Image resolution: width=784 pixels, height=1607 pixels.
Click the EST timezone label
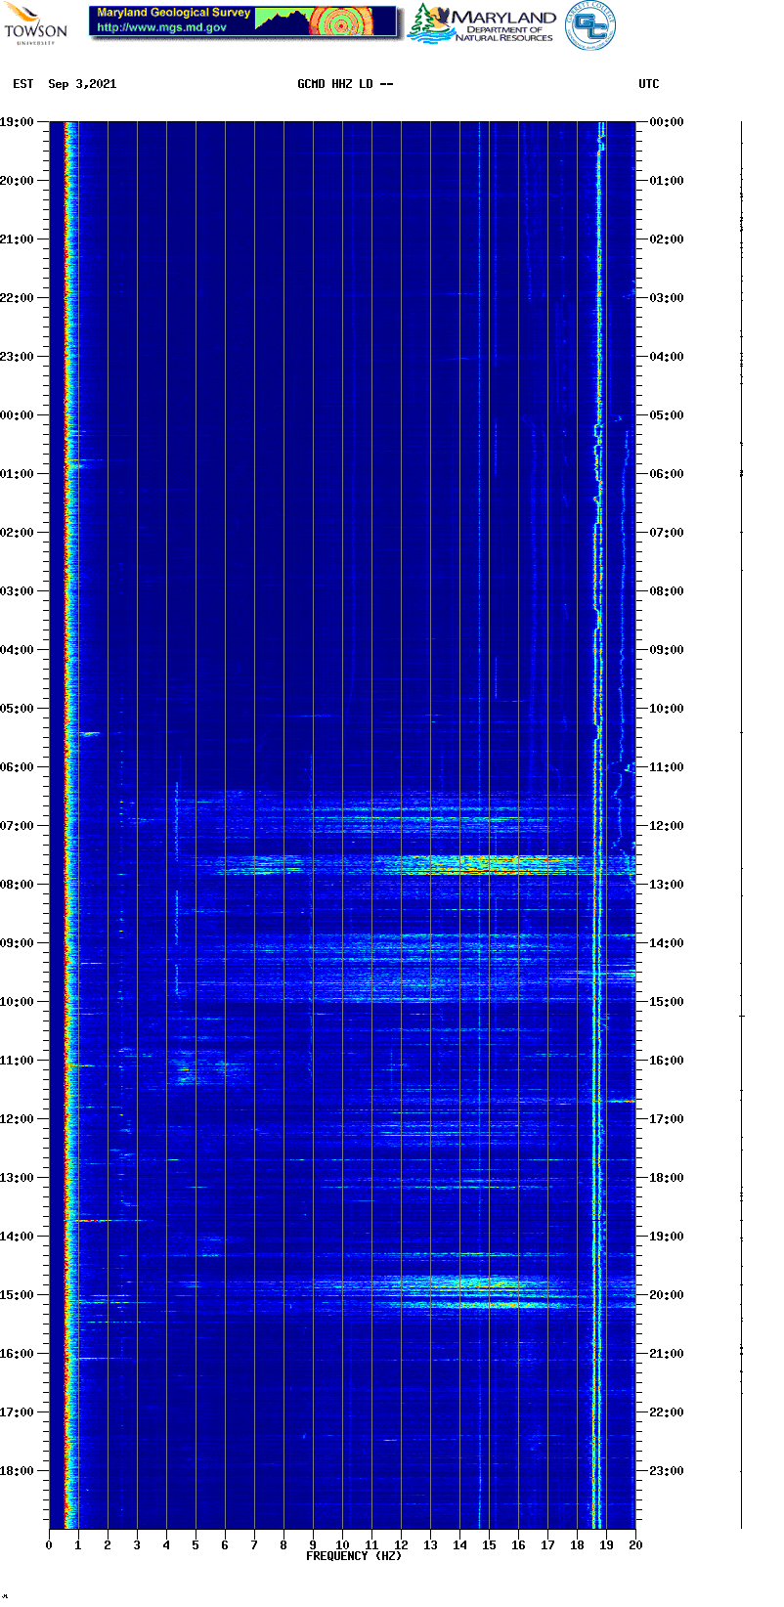tap(23, 84)
